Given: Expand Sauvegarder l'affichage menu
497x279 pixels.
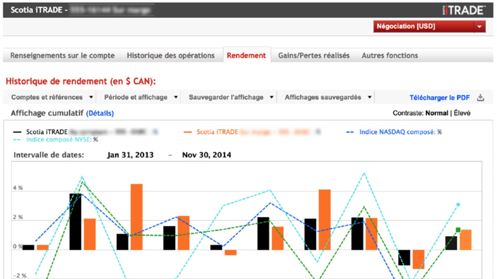Looking at the screenshot, I should coord(231,97).
